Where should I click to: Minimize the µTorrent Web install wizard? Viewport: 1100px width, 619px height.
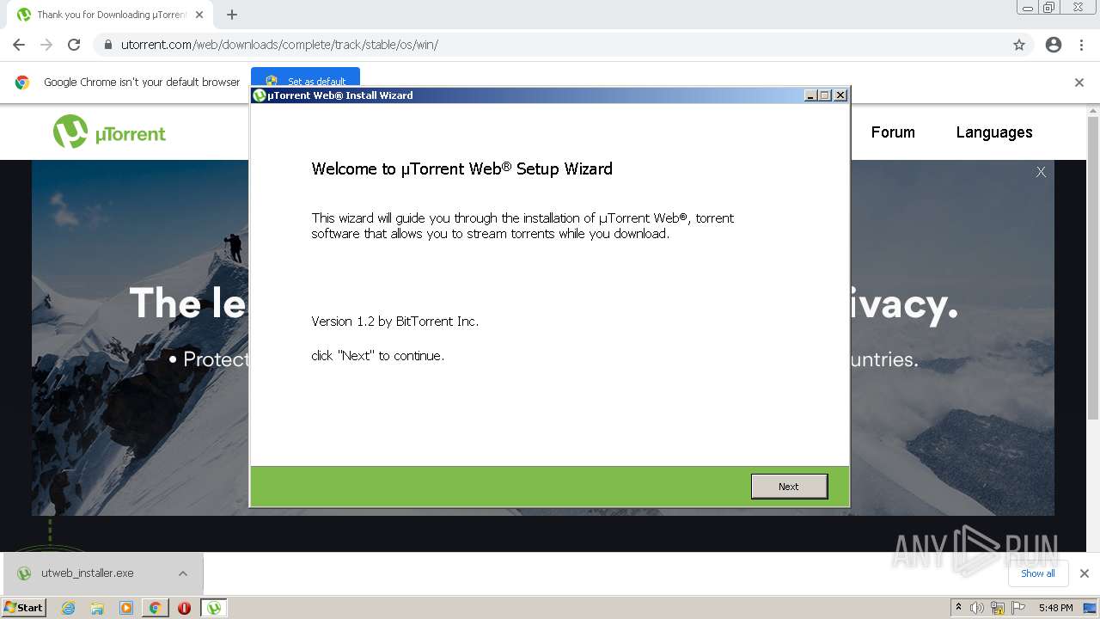coord(810,95)
